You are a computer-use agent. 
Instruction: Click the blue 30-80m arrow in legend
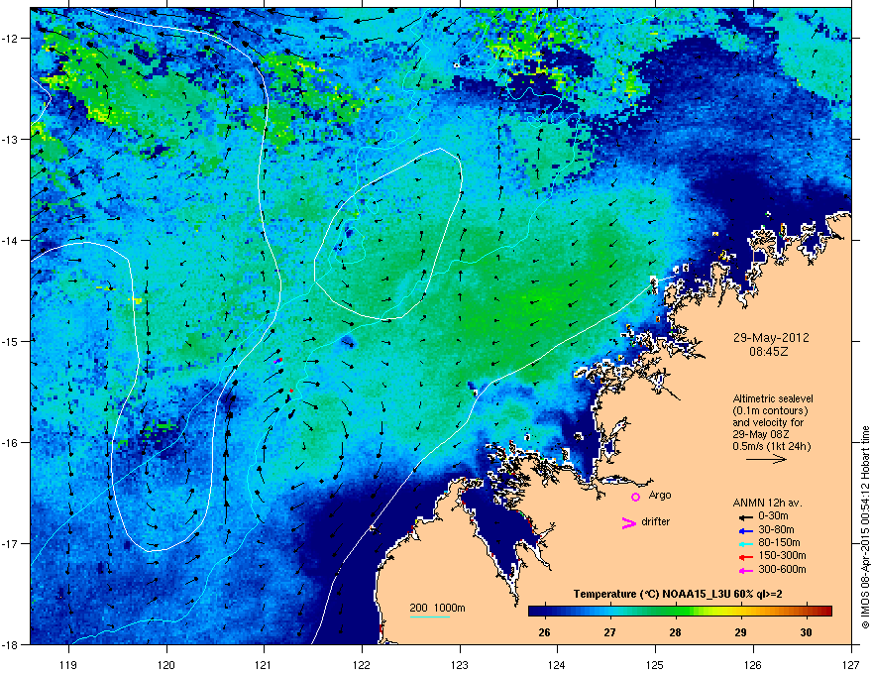[x=745, y=530]
